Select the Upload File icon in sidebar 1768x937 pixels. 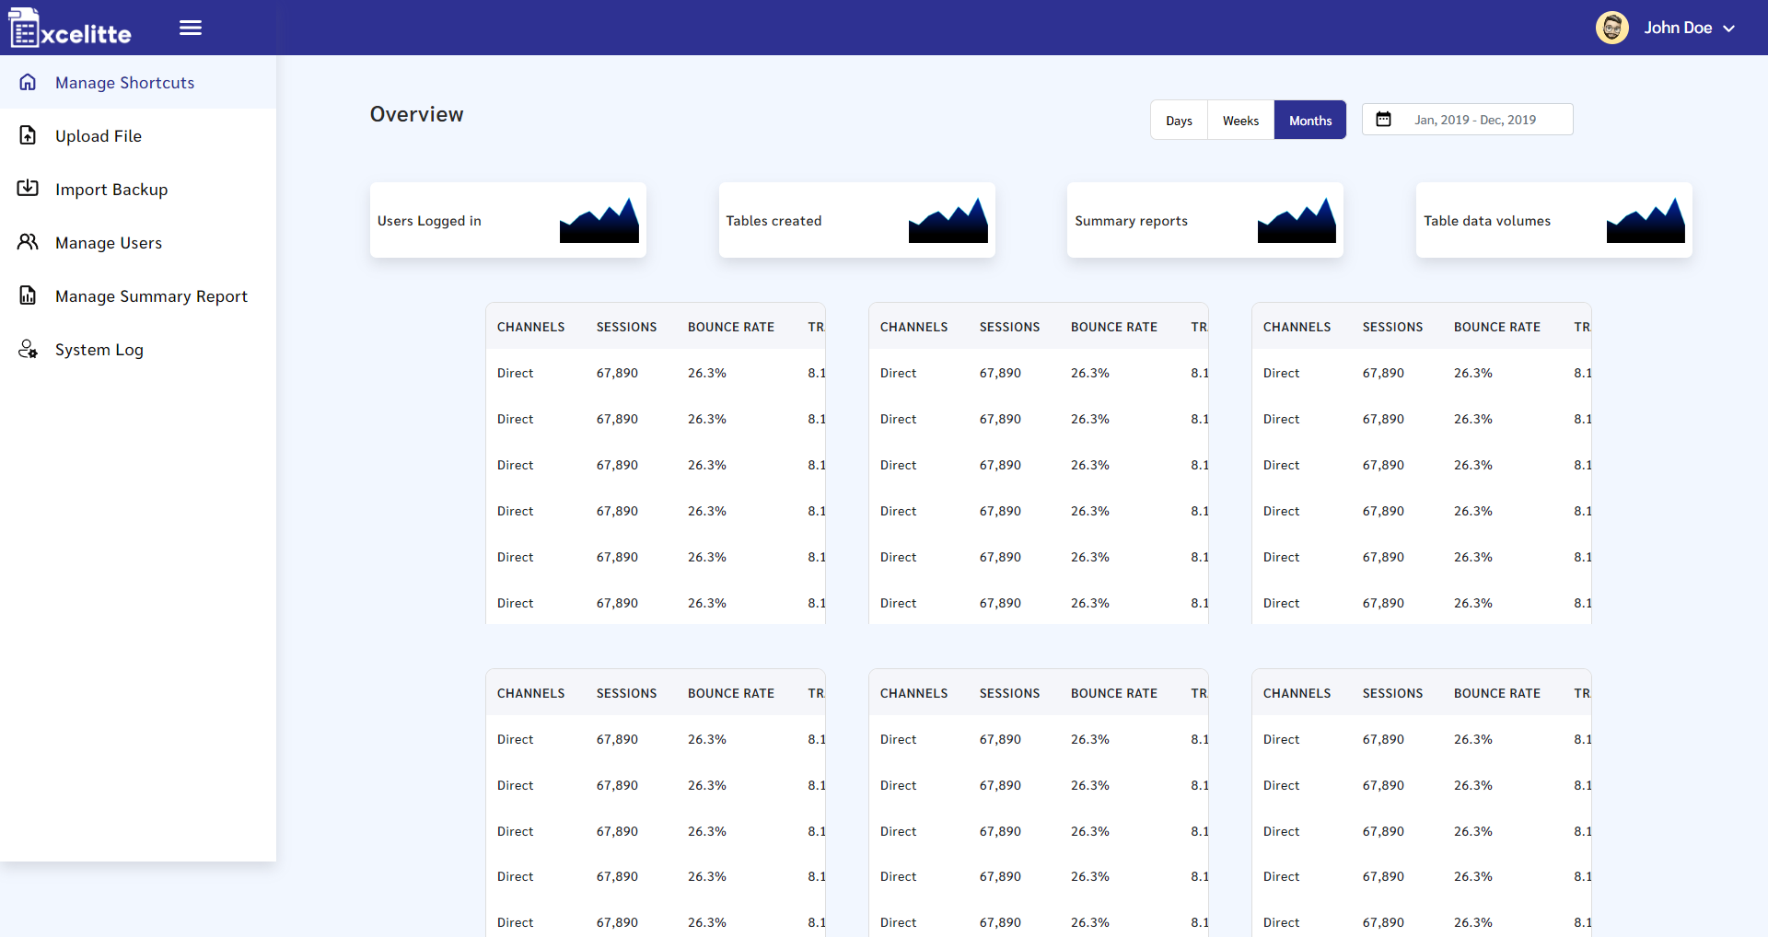point(27,135)
